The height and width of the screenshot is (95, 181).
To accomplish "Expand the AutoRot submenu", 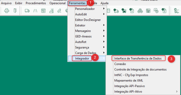I will point(87,42).
